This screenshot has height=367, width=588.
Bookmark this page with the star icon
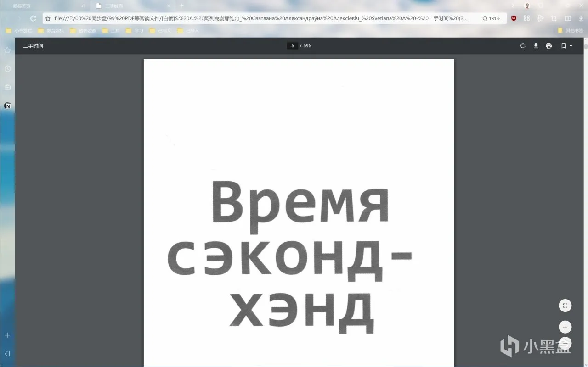(48, 18)
